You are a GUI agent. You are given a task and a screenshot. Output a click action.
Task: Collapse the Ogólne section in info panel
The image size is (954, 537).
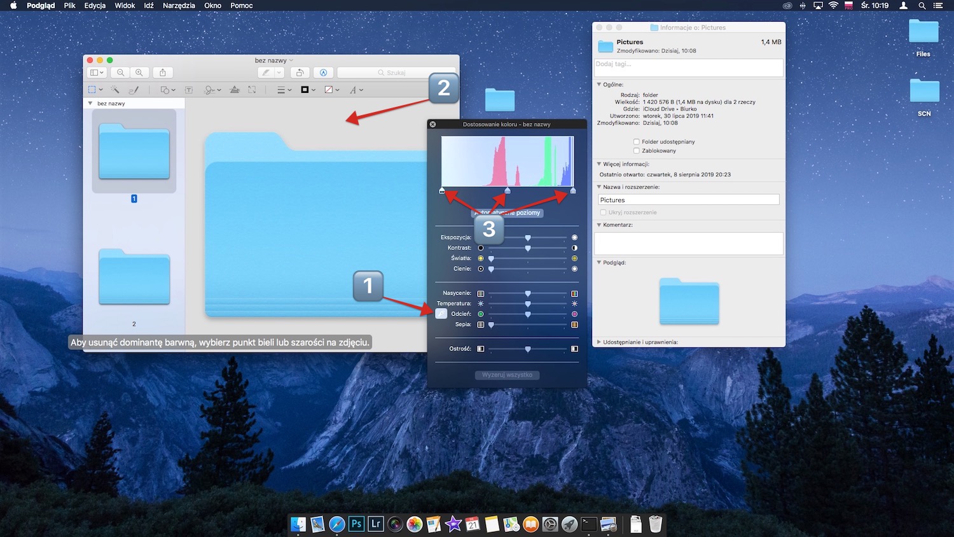pos(598,84)
